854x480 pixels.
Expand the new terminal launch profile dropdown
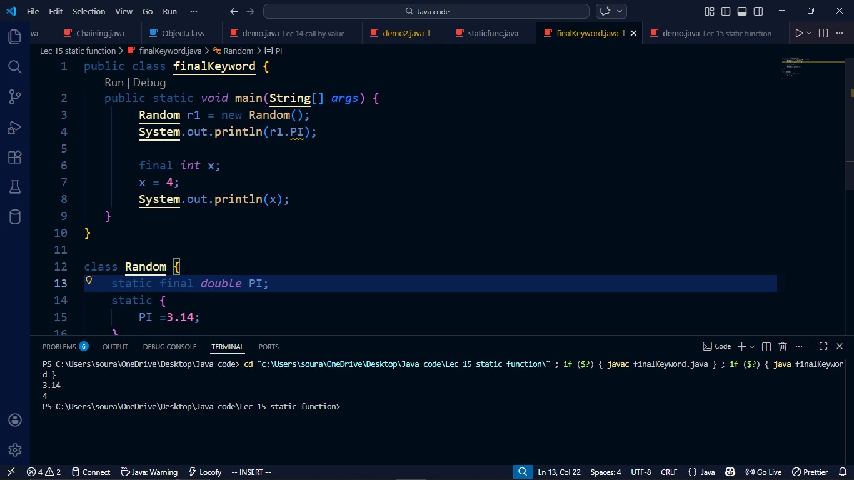(x=752, y=346)
